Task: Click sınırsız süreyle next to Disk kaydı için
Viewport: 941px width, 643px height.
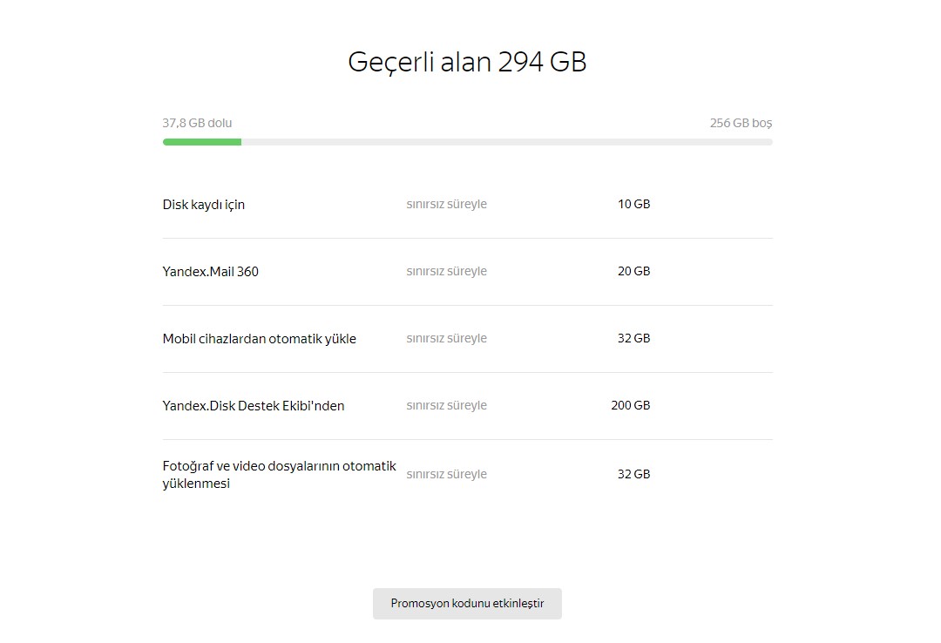Action: pos(446,204)
